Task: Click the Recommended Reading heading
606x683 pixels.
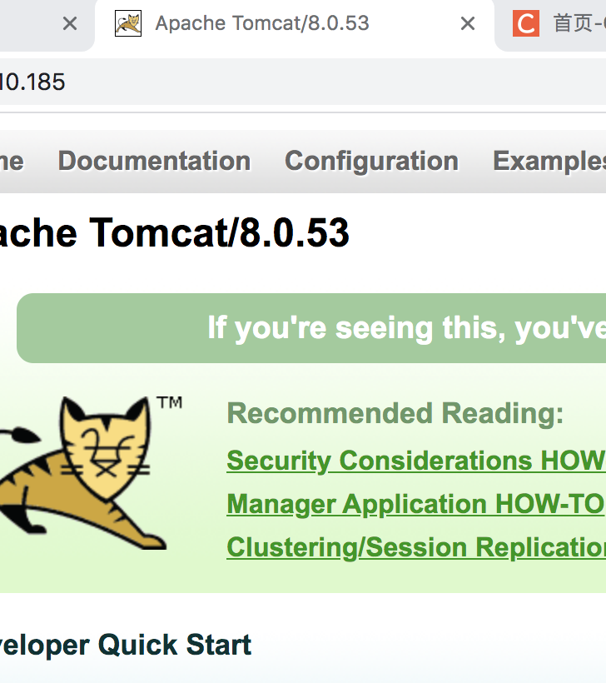Action: (395, 413)
